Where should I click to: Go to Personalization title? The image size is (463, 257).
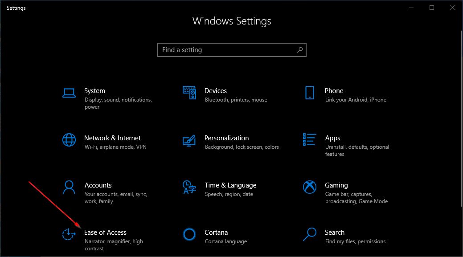(x=226, y=138)
